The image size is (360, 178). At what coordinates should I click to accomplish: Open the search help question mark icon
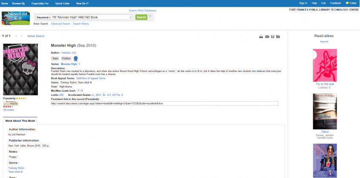pos(150,17)
